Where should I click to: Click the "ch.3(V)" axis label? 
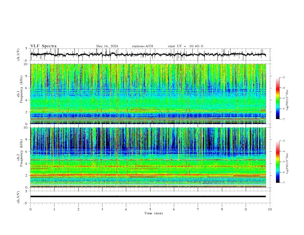[x=18, y=197]
